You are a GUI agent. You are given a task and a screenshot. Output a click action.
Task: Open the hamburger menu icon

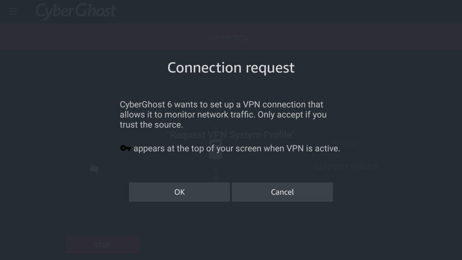13,11
